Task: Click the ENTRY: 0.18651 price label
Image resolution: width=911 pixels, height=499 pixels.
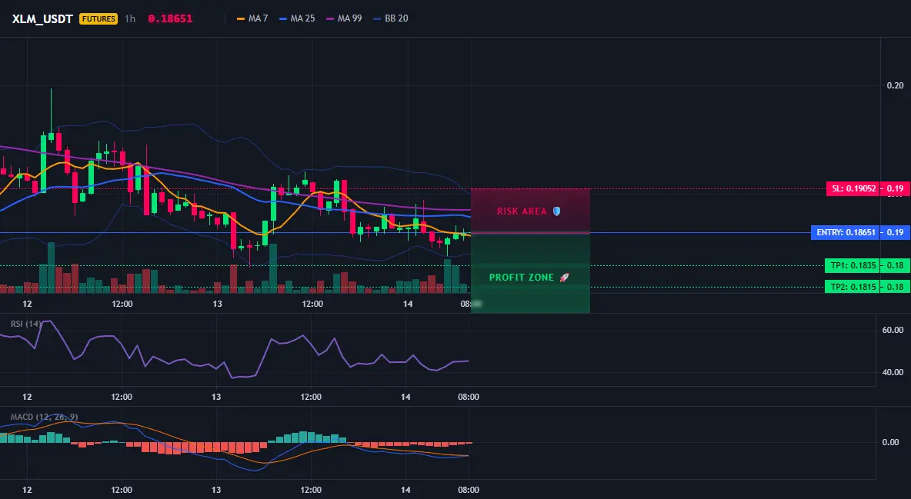Action: pyautogui.click(x=846, y=232)
